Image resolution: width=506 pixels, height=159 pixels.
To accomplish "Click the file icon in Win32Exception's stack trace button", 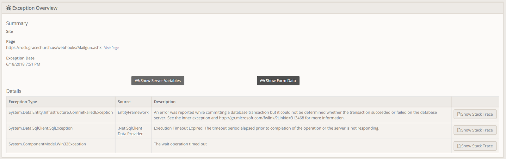I will 459,146.
